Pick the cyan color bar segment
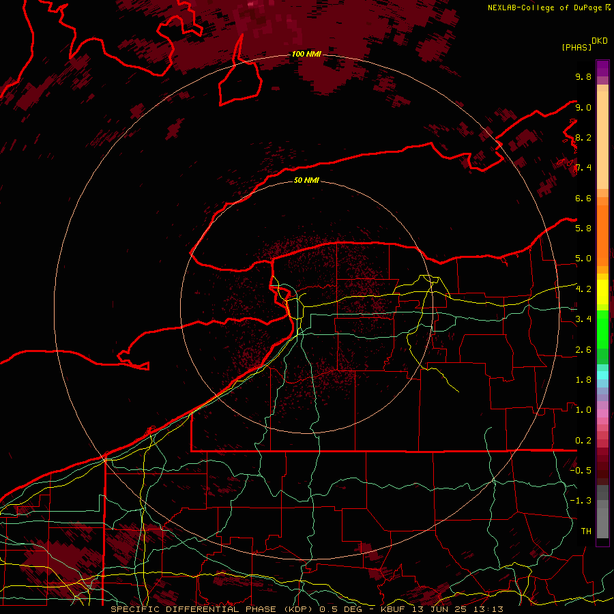614x614 pixels. click(602, 375)
